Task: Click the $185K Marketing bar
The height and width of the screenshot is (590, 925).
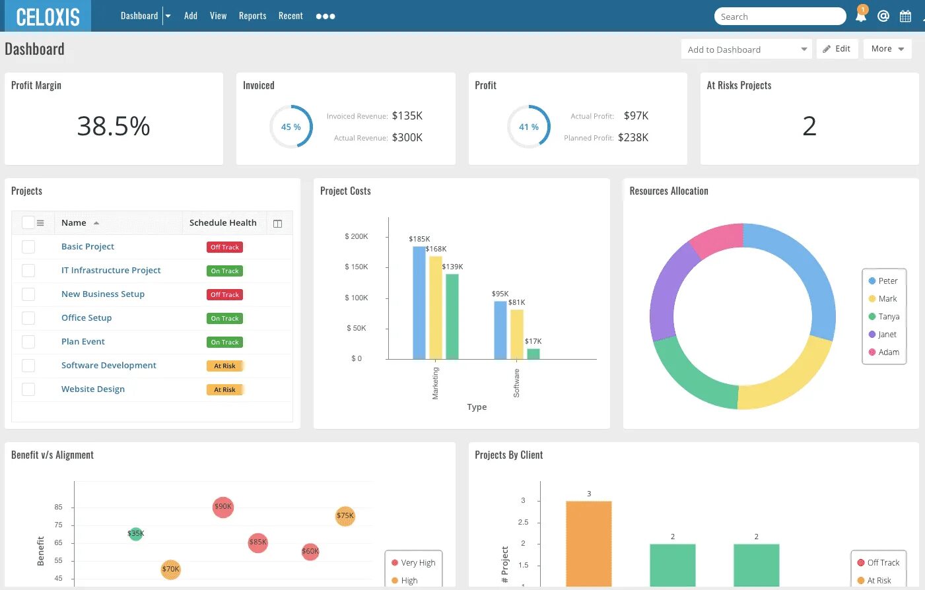Action: coord(419,303)
